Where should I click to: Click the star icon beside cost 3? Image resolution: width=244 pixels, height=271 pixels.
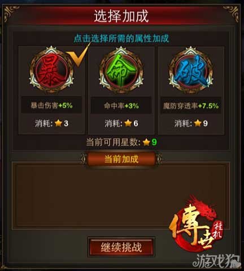pos(58,124)
